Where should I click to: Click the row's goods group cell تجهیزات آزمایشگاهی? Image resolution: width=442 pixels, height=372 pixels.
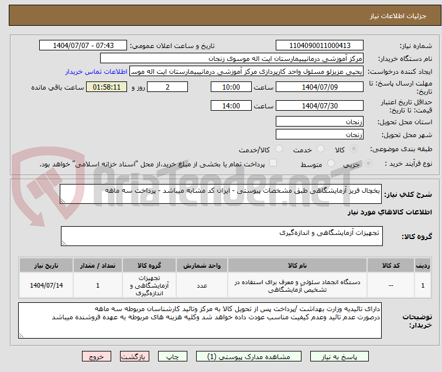(149, 285)
